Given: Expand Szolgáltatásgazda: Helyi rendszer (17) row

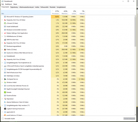Looking at the screenshot, I should tap(2, 105).
